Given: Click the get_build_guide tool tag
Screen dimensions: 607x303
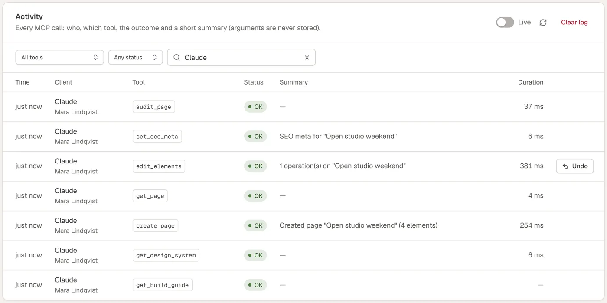Looking at the screenshot, I should click(x=162, y=285).
